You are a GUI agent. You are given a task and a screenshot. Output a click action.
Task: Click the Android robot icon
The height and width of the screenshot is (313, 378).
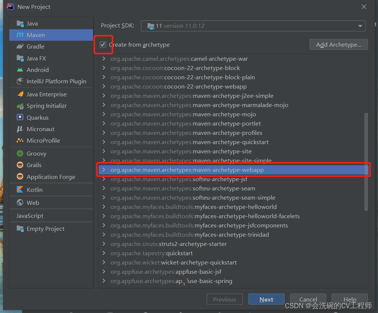20,70
